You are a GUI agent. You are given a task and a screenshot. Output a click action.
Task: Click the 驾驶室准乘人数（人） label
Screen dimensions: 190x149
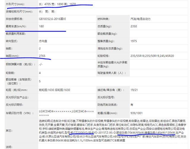click(x=112, y=73)
